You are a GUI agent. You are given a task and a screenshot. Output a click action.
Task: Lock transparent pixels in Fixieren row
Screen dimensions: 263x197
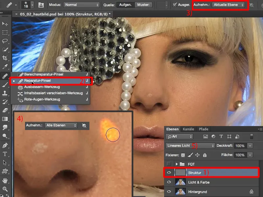pyautogui.click(x=183, y=155)
